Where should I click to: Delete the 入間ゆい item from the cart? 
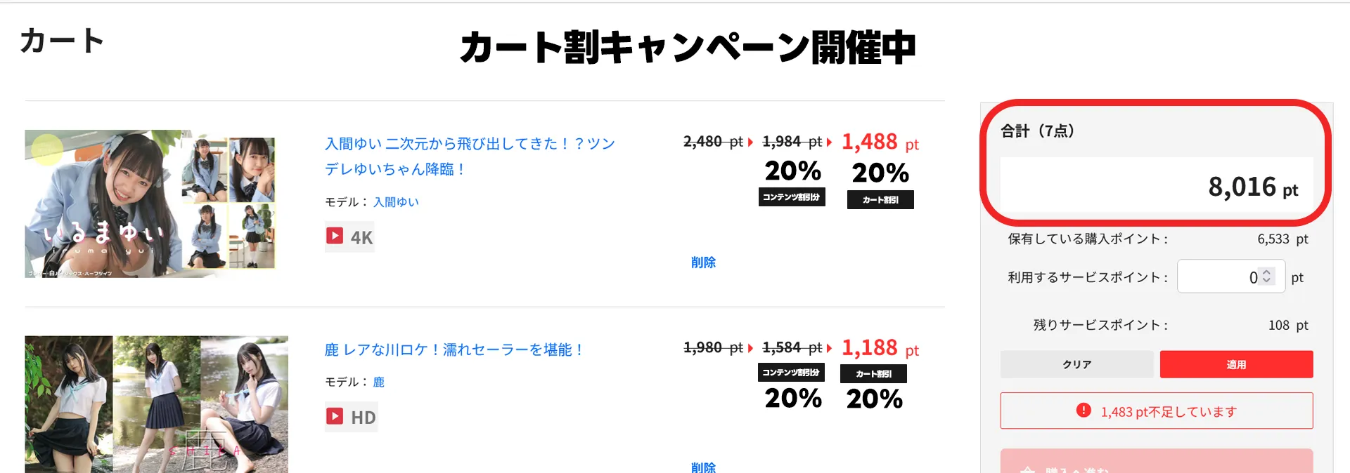703,262
